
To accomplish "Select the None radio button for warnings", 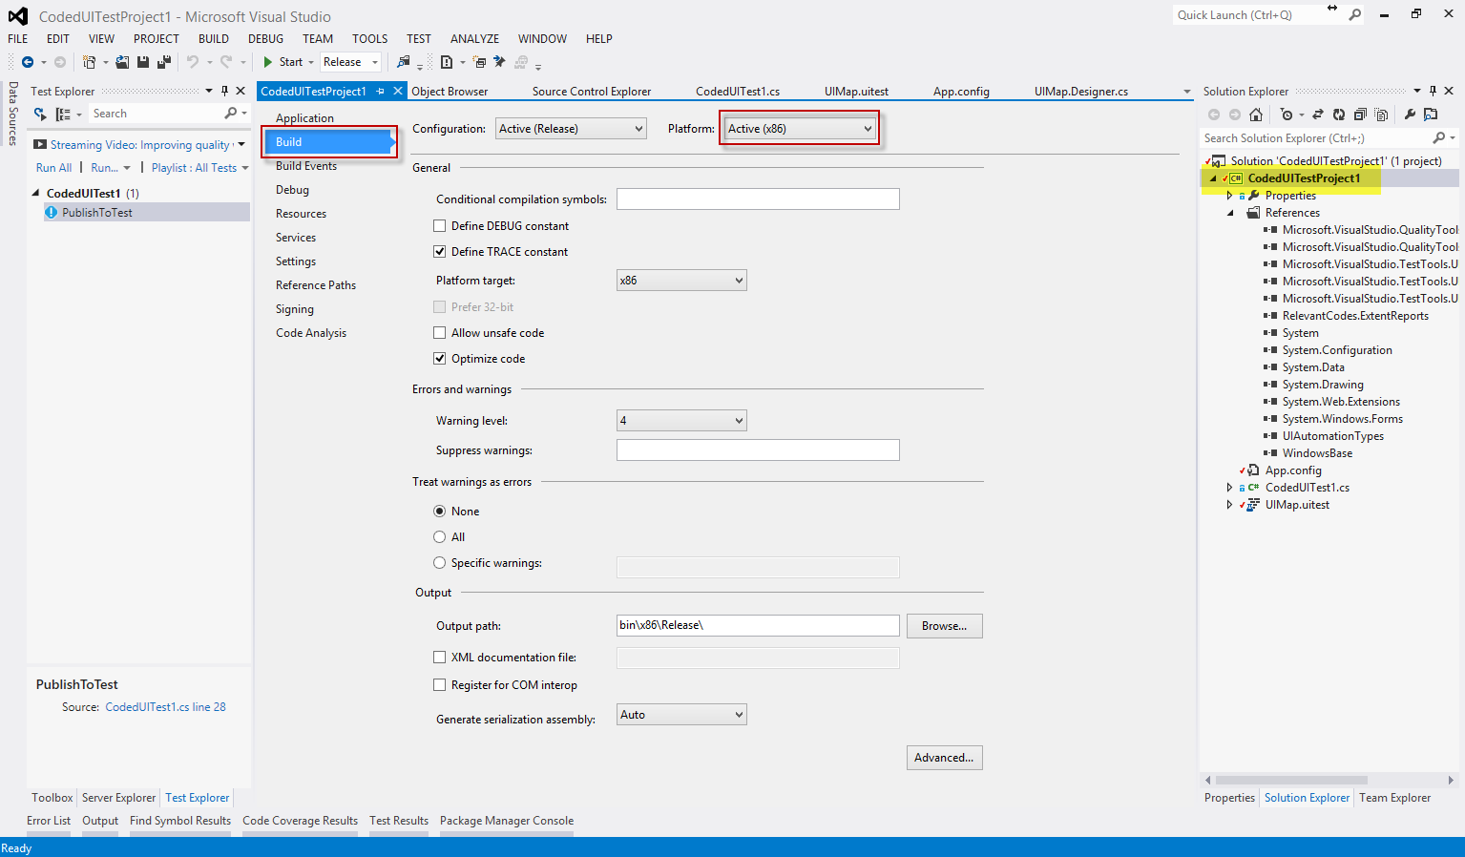I will pyautogui.click(x=439, y=512).
